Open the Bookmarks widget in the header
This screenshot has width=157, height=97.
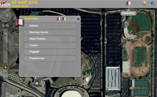(x=129, y=4)
